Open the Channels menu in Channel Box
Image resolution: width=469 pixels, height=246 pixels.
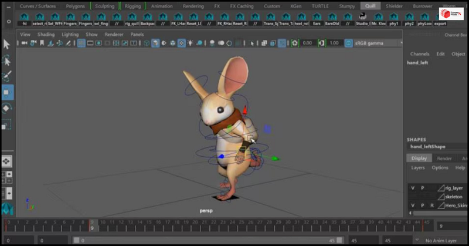click(420, 54)
